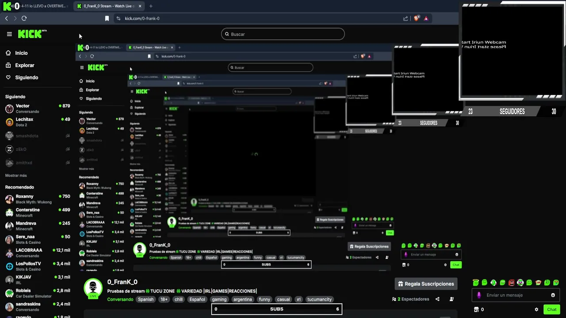Click the browser address bar share icon
Screen dimensions: 566x318
click(405, 19)
